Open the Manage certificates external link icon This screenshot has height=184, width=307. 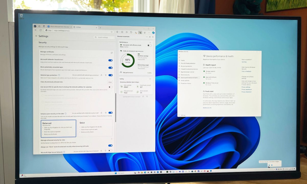pyautogui.click(x=112, y=53)
